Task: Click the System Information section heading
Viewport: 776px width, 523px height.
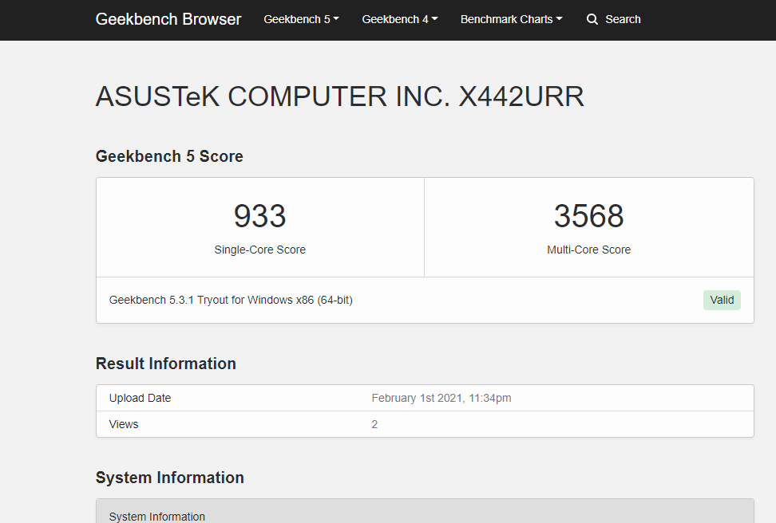Action: click(x=170, y=478)
